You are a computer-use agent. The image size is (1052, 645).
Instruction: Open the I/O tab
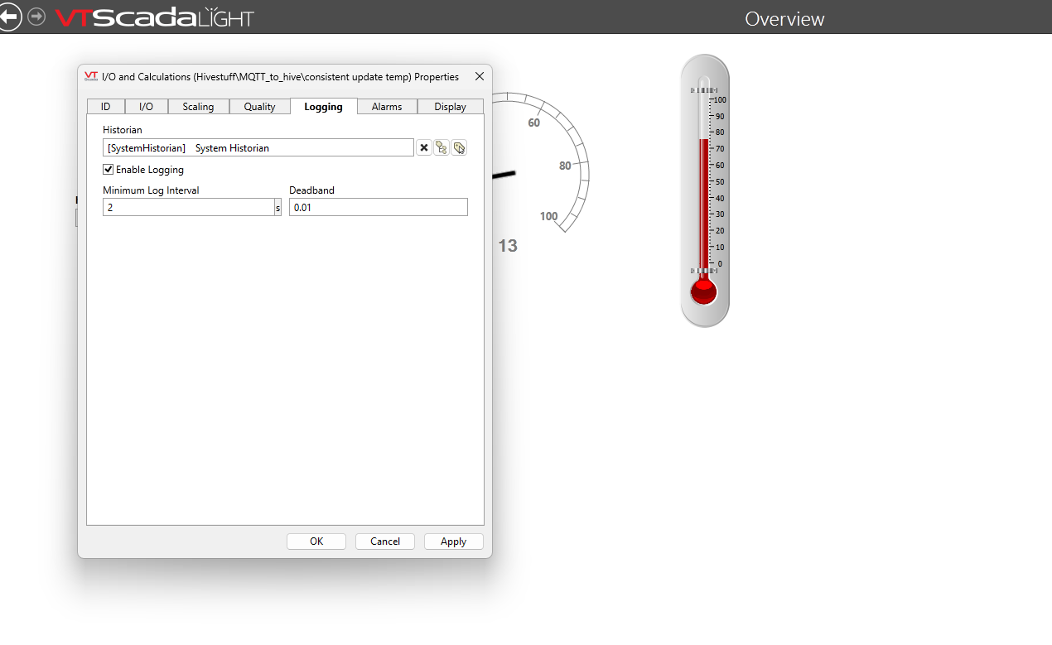pos(146,107)
